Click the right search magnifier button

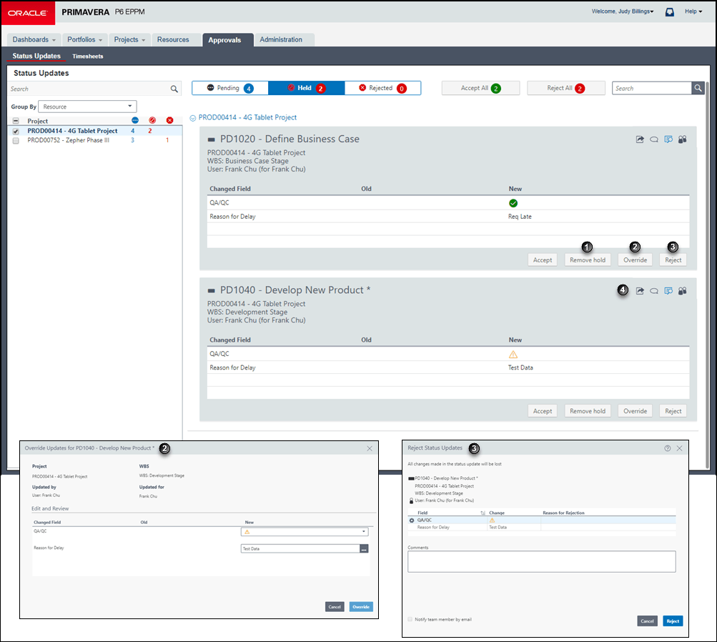click(698, 88)
